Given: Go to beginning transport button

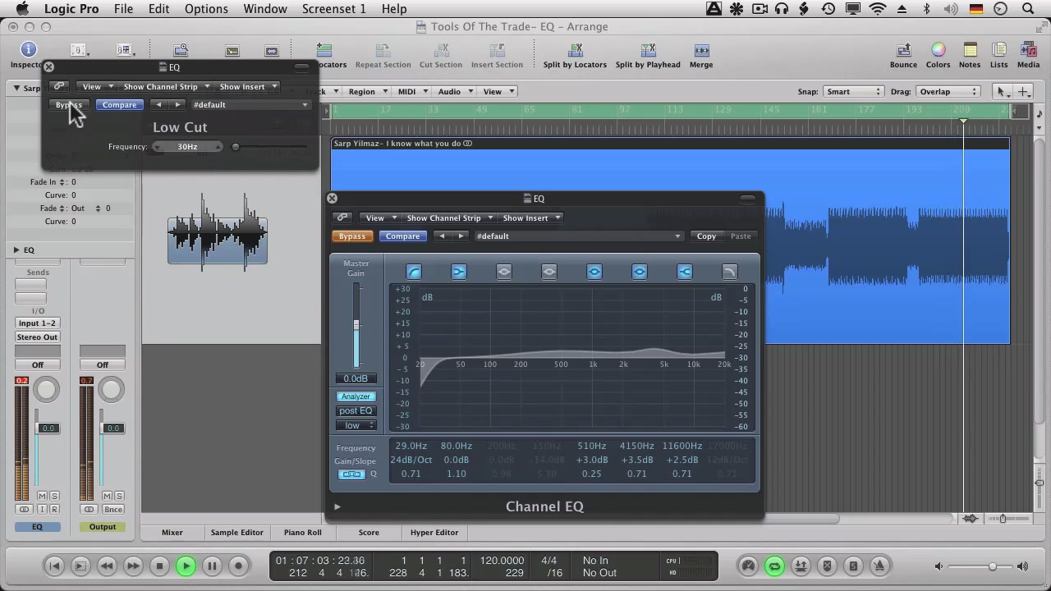Looking at the screenshot, I should (54, 566).
